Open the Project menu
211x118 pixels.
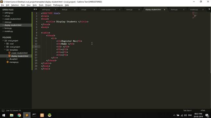[48, 5]
